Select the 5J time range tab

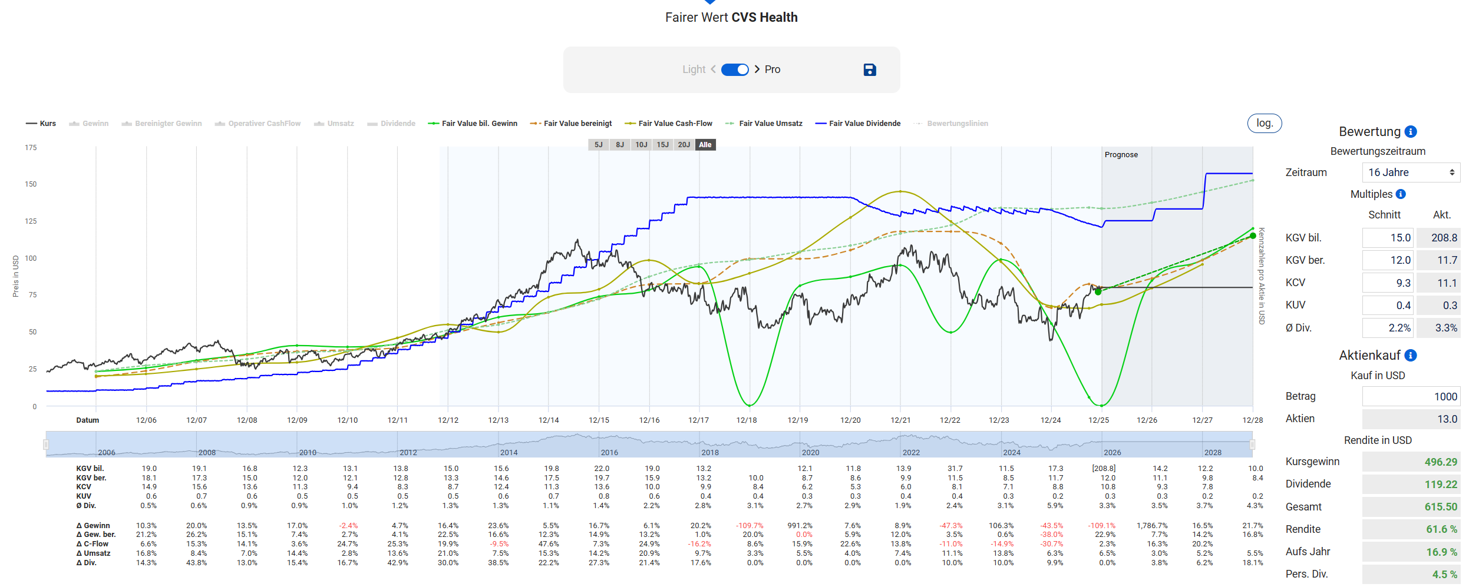click(598, 145)
